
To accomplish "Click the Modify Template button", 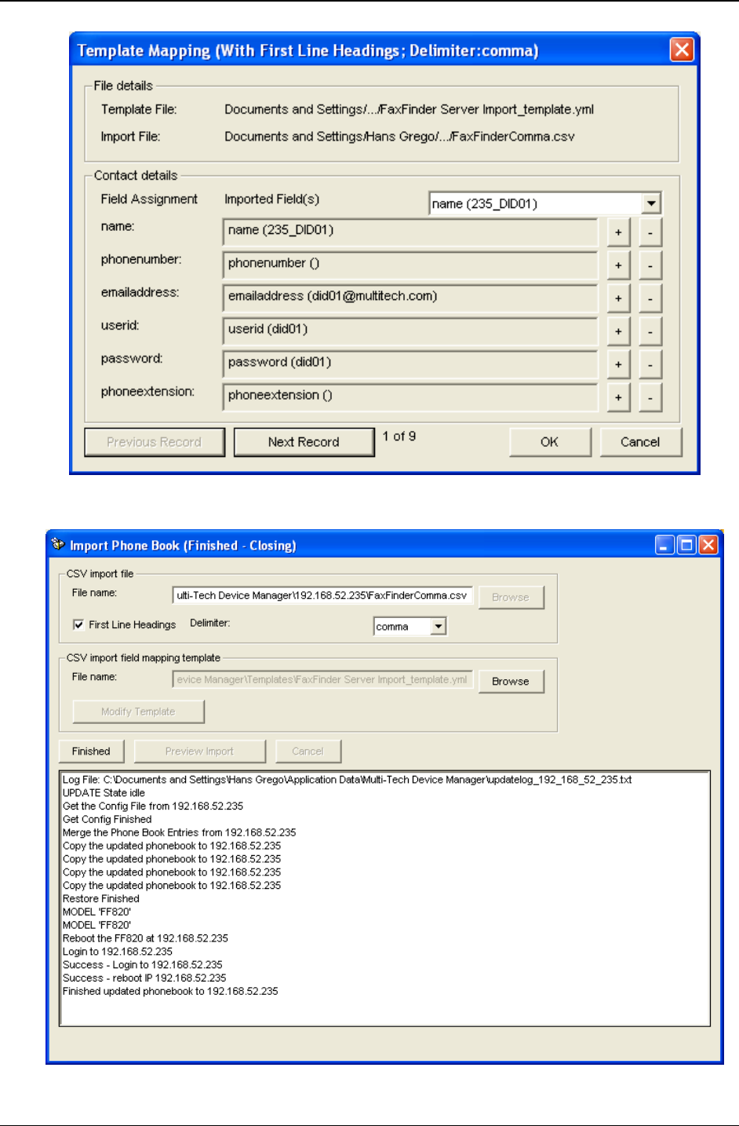I will (x=138, y=711).
